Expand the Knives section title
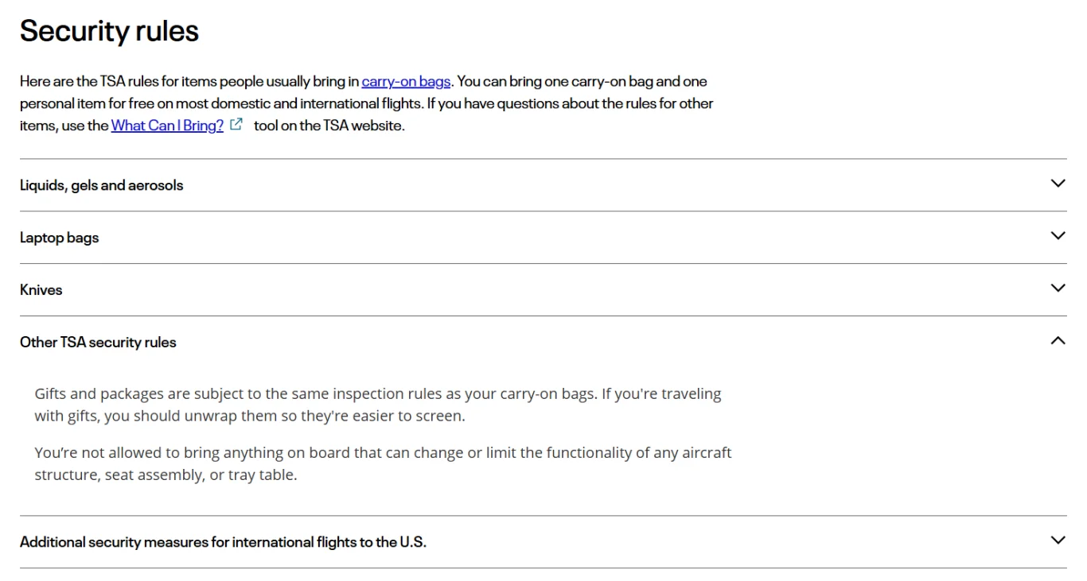 [x=41, y=290]
